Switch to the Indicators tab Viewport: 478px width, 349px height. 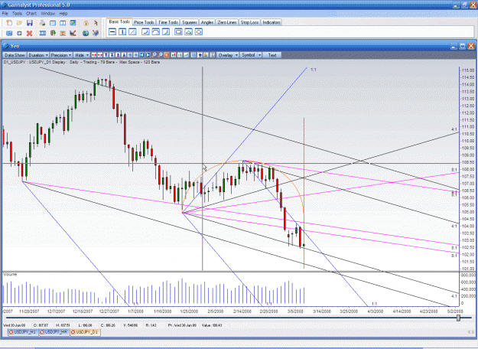coord(272,22)
